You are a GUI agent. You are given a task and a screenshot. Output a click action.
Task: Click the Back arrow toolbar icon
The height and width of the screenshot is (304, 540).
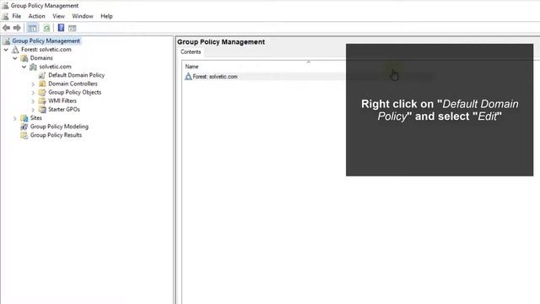(x=6, y=28)
